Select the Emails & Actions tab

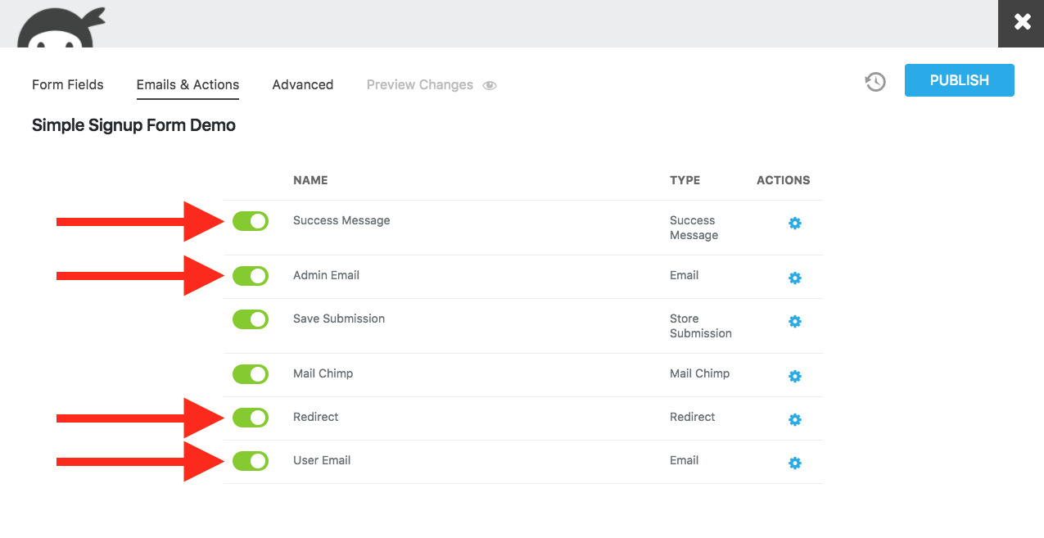click(x=188, y=85)
